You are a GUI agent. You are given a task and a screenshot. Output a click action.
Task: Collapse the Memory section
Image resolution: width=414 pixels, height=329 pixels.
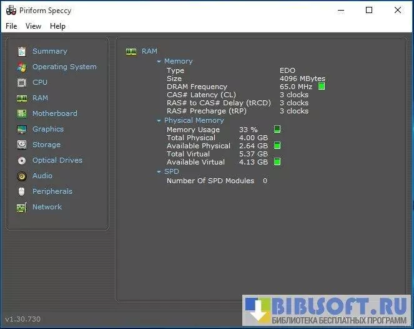(x=159, y=62)
